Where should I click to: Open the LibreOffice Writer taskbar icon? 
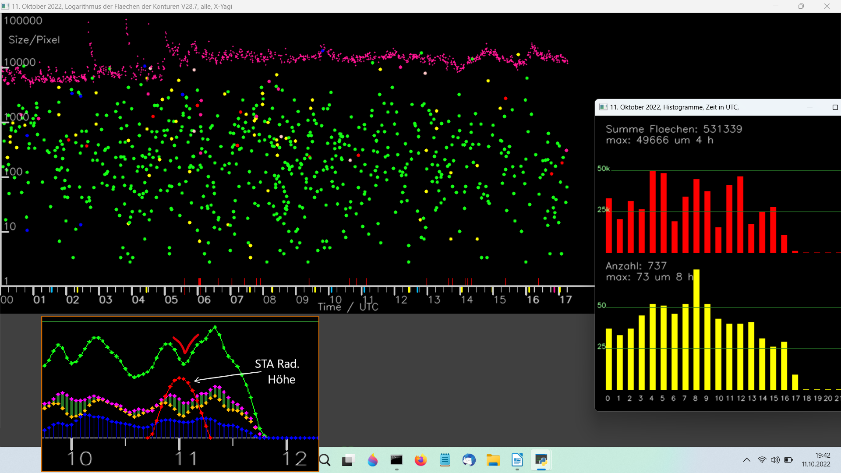point(517,460)
